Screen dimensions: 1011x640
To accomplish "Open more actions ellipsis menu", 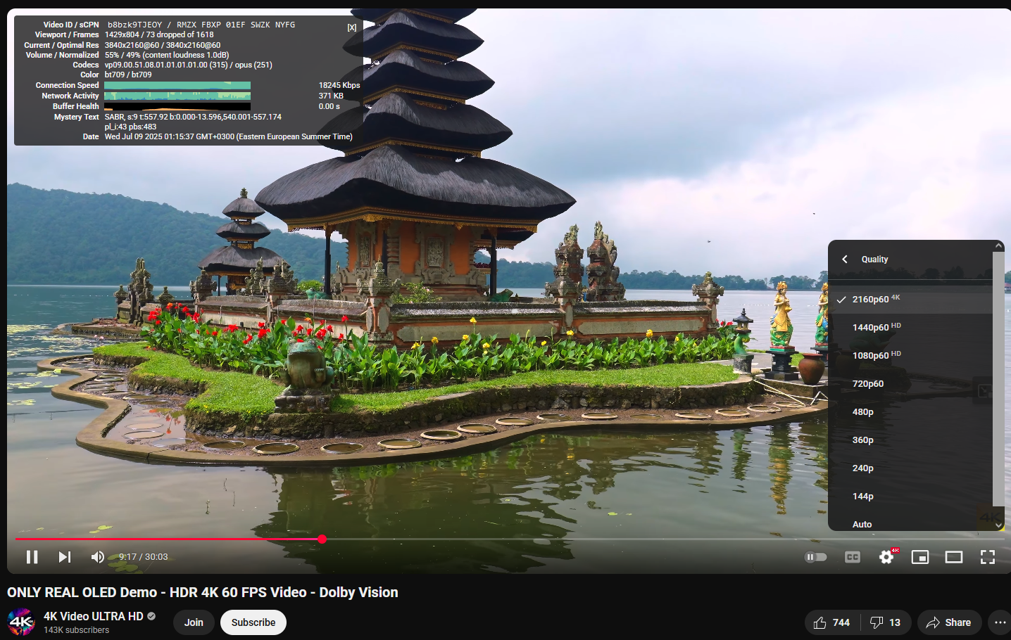I will tap(1000, 622).
